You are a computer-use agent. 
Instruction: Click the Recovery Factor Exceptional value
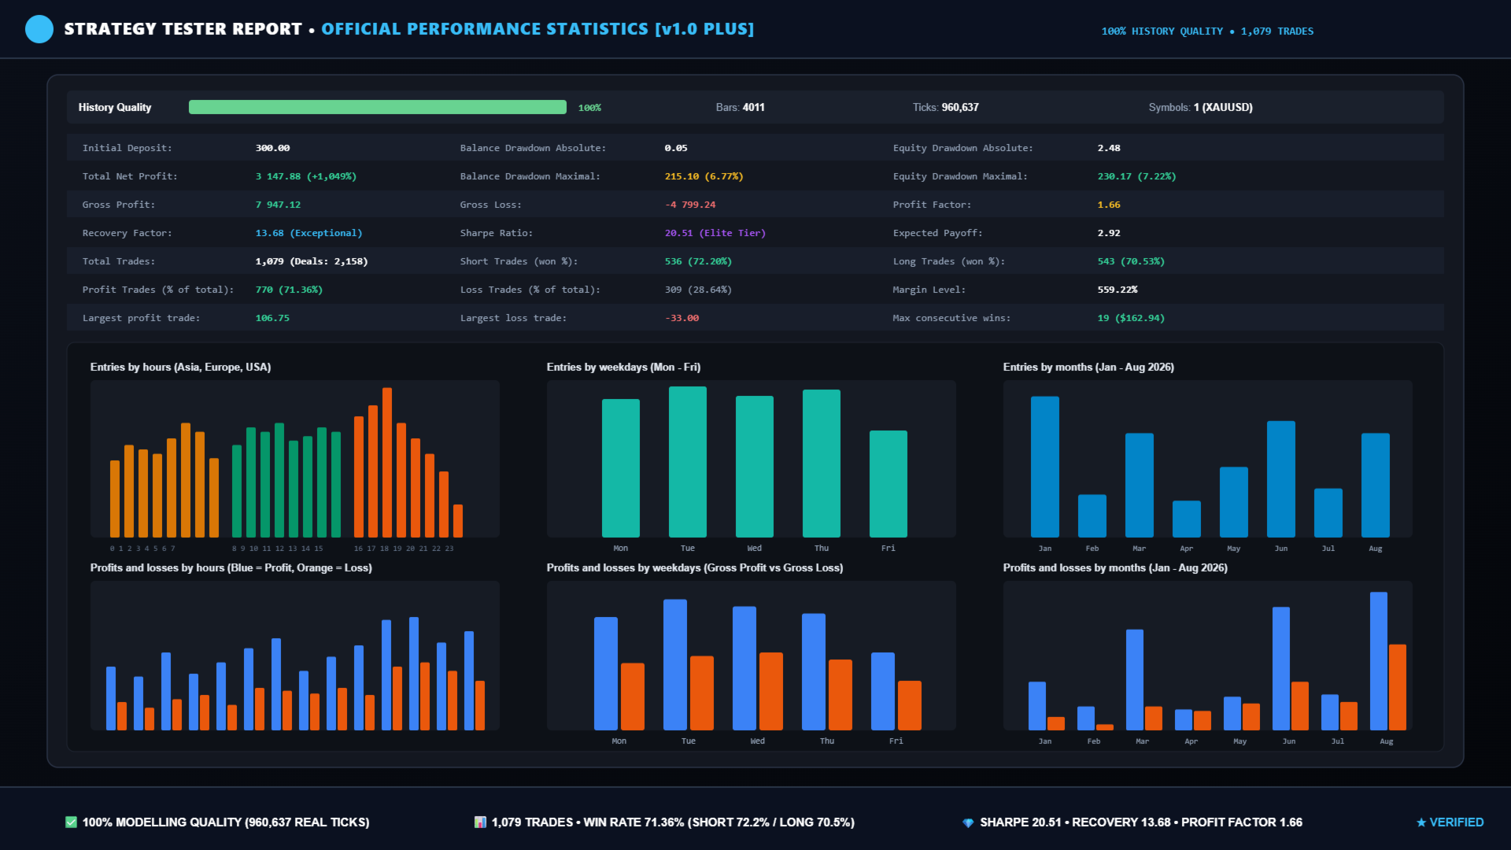point(309,233)
